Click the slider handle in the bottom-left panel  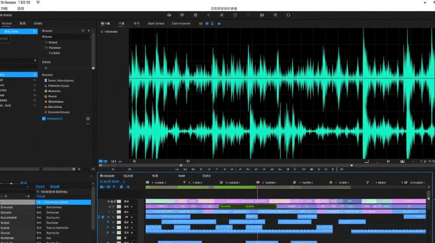click(12, 183)
